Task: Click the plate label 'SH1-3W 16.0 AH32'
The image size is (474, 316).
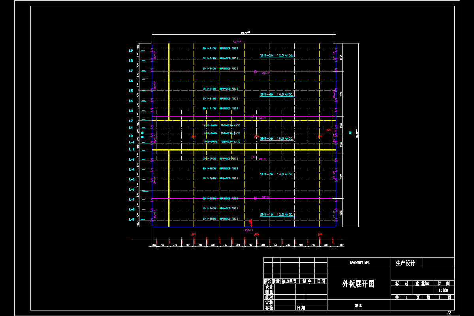Action: point(276,139)
